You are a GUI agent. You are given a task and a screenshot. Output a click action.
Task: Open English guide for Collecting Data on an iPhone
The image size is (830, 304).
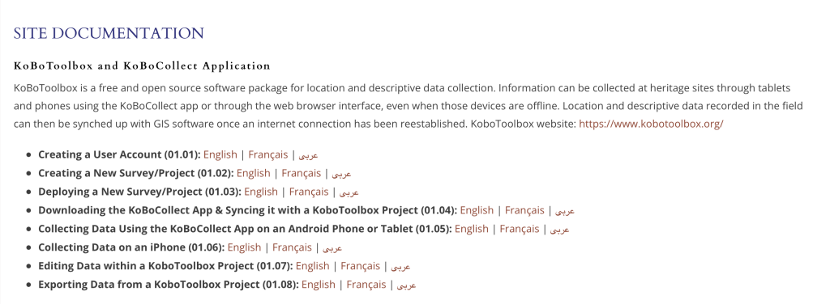point(244,247)
